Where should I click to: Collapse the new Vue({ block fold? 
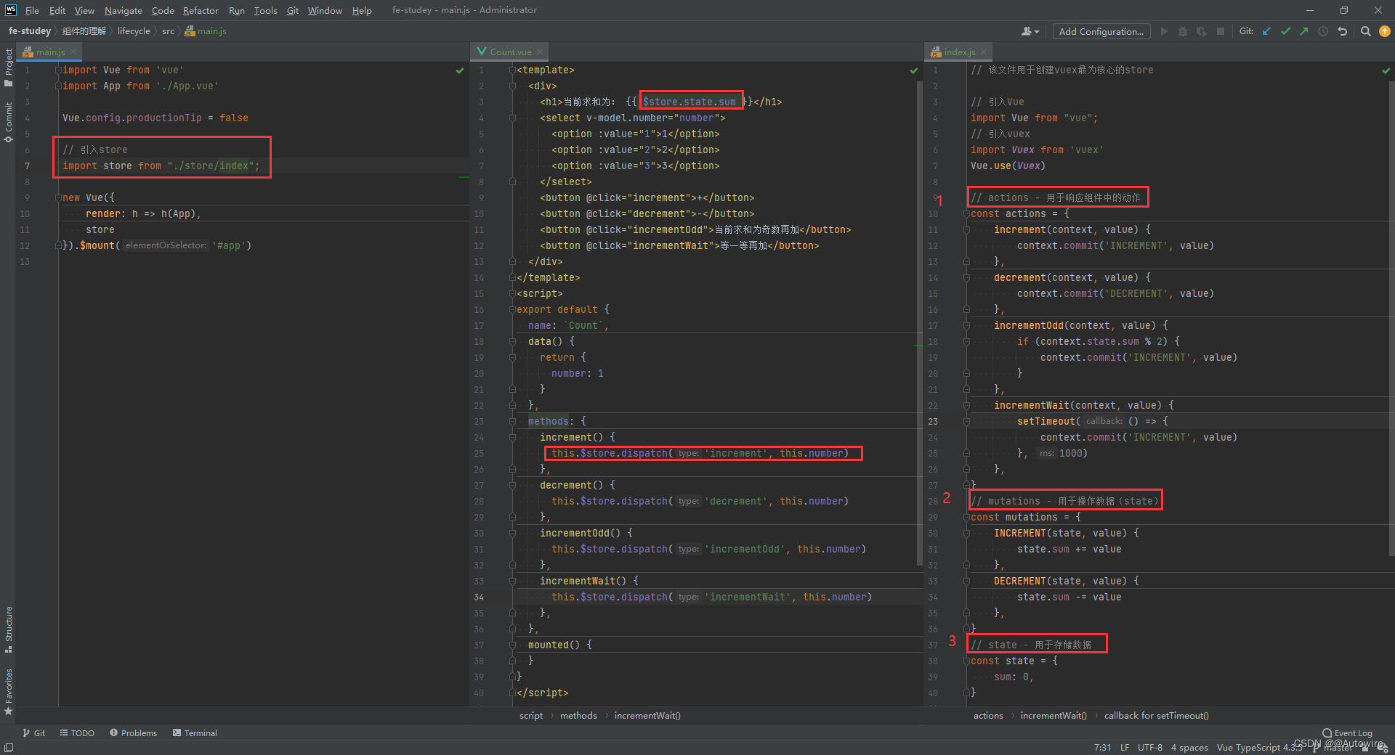pyautogui.click(x=58, y=198)
